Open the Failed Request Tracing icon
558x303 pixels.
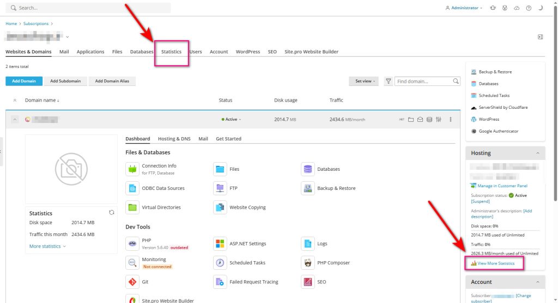pyautogui.click(x=220, y=282)
